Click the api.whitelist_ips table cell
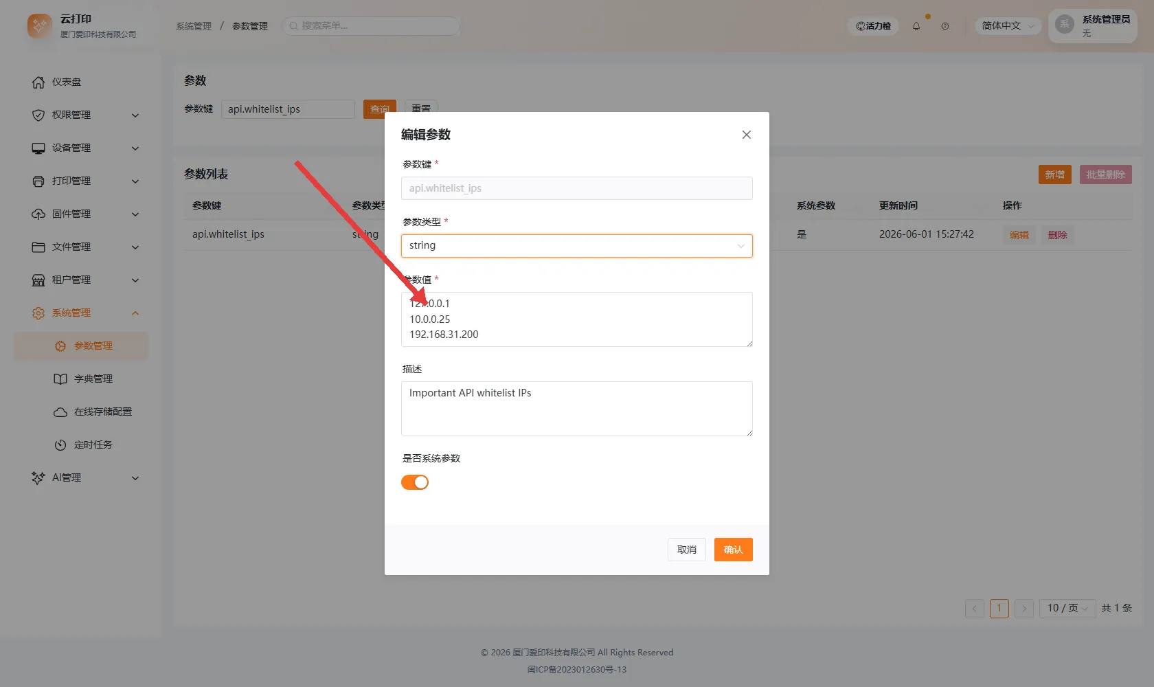Viewport: 1154px width, 687px height. [x=228, y=234]
